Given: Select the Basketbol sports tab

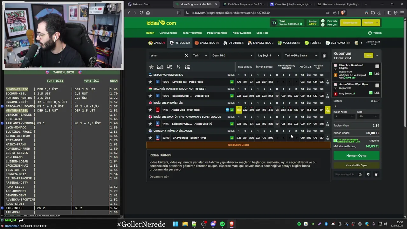Looking at the screenshot, I should point(207,43).
